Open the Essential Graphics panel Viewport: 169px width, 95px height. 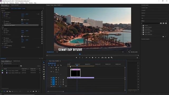click(145, 39)
